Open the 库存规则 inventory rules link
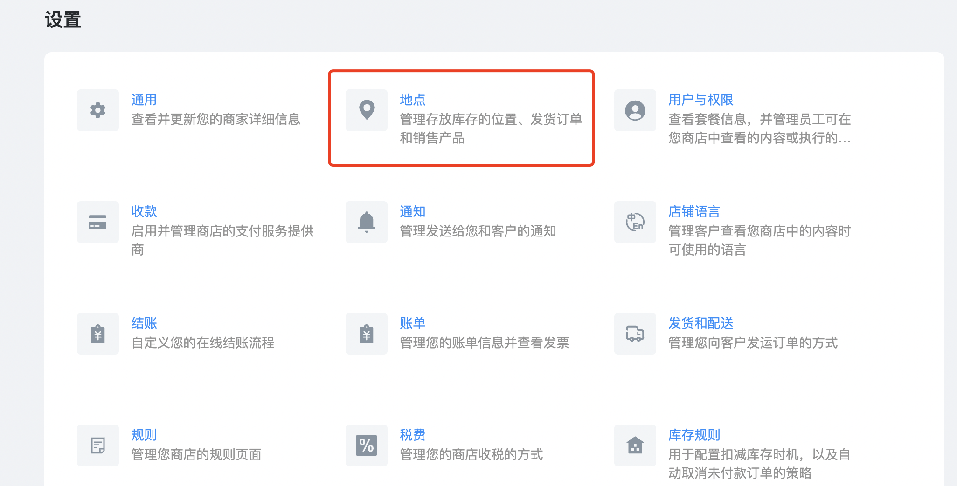Screen dimensions: 957x486 click(x=694, y=435)
